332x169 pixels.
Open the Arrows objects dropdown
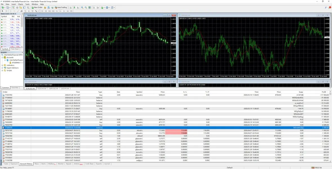[x=37, y=11]
